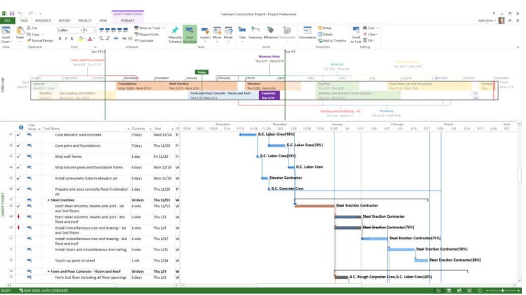Screen dimensions: 526x295
Task: Click the Manually Schedule pin icon
Action: (175, 33)
